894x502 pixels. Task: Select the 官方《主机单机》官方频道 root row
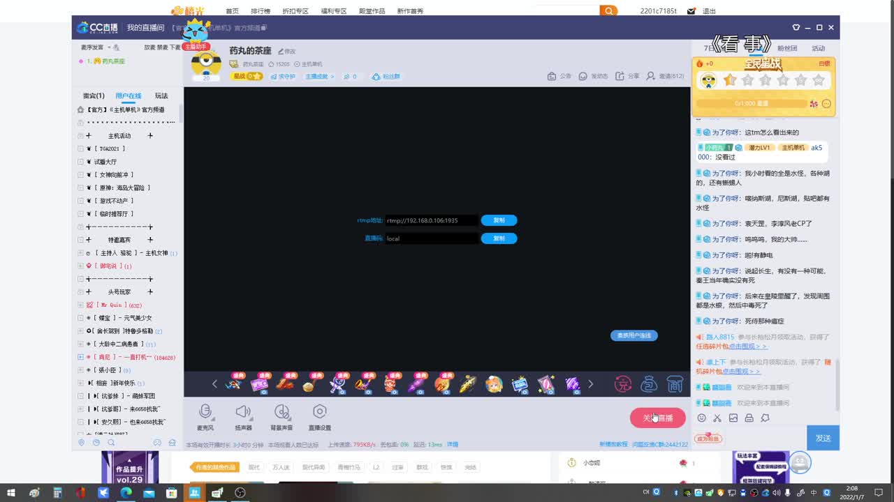pyautogui.click(x=126, y=109)
